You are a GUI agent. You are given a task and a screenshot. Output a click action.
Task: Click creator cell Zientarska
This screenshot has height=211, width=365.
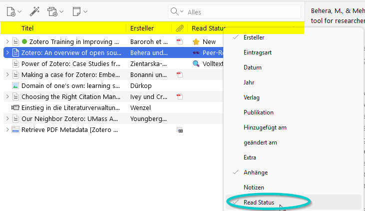148,63
